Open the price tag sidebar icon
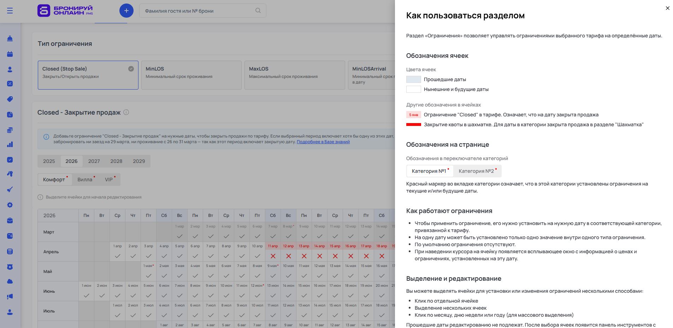 click(x=10, y=99)
